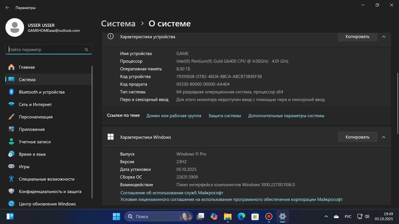
Task: Click the Settings gear on taskbar
Action: pos(282,216)
